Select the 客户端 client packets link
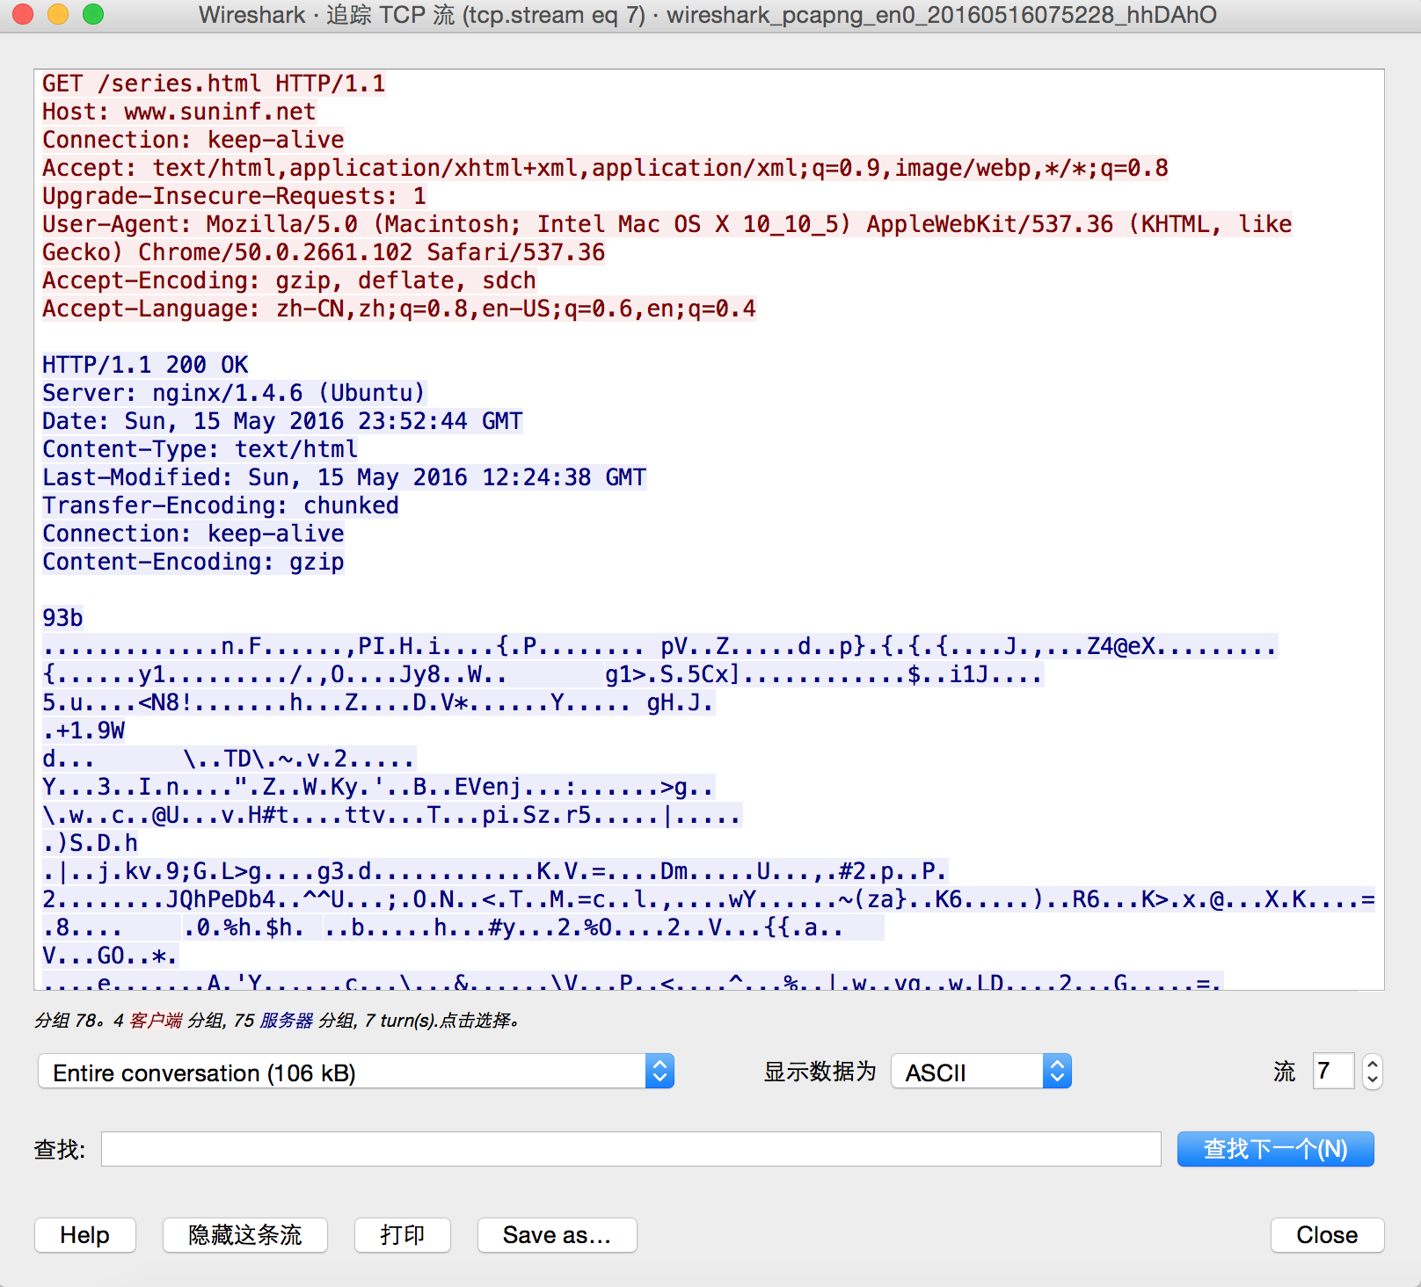Image resolution: width=1421 pixels, height=1287 pixels. [156, 1021]
